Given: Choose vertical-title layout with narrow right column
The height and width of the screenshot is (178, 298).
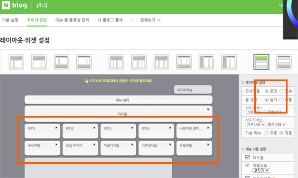Looking at the screenshot, I should [206, 62].
